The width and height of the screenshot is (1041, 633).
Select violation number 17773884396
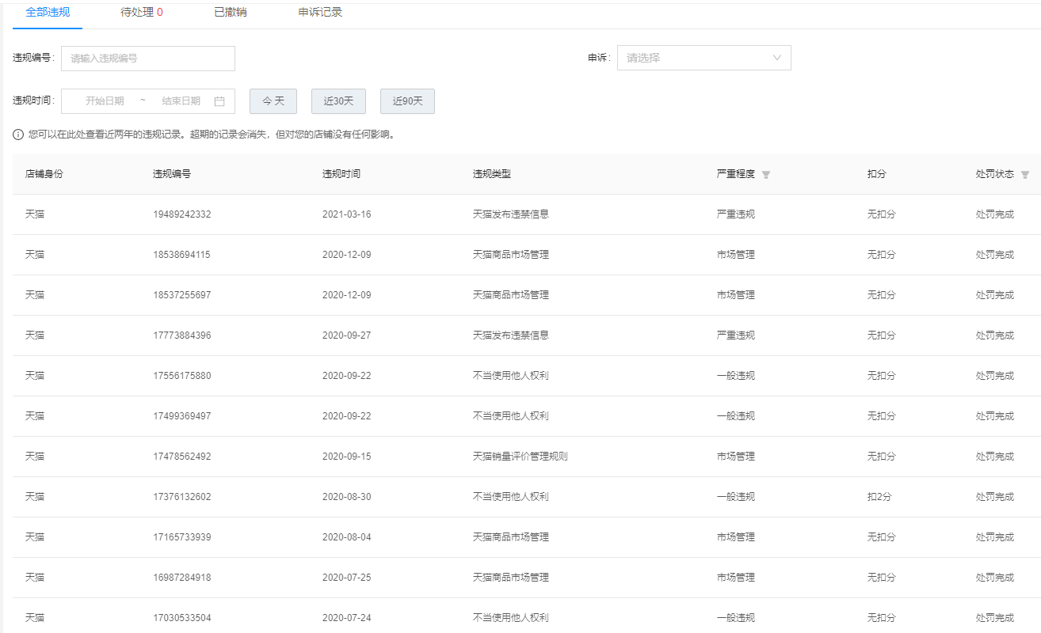(x=182, y=335)
